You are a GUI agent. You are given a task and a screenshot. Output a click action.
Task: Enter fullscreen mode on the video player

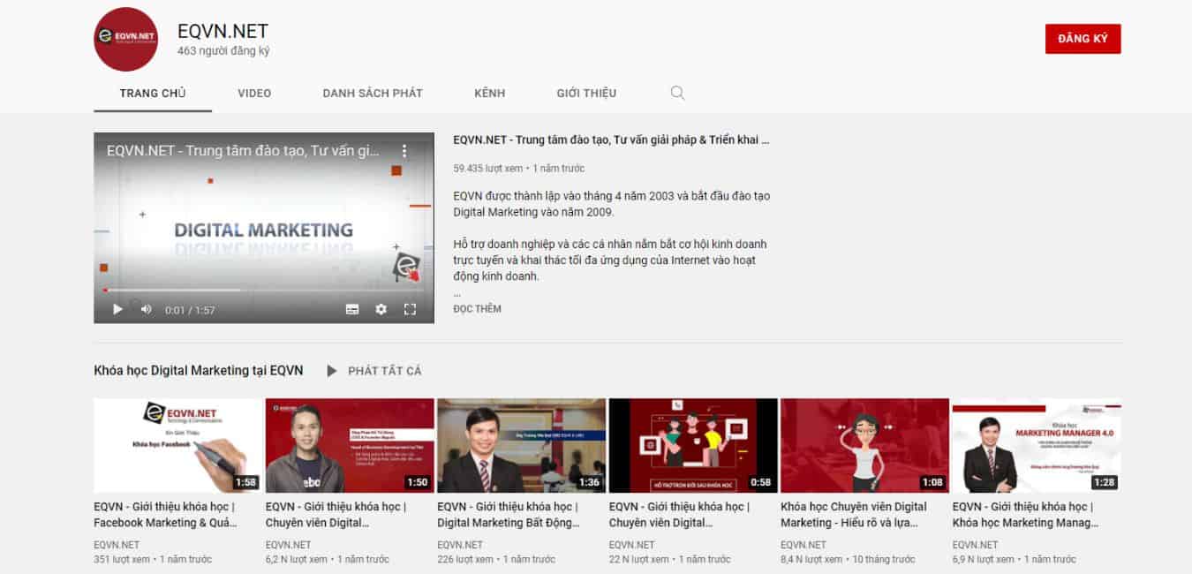(x=410, y=309)
